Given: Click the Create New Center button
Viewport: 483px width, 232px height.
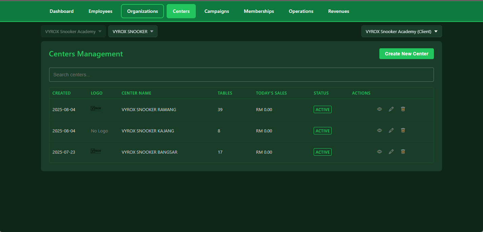Looking at the screenshot, I should [x=406, y=53].
